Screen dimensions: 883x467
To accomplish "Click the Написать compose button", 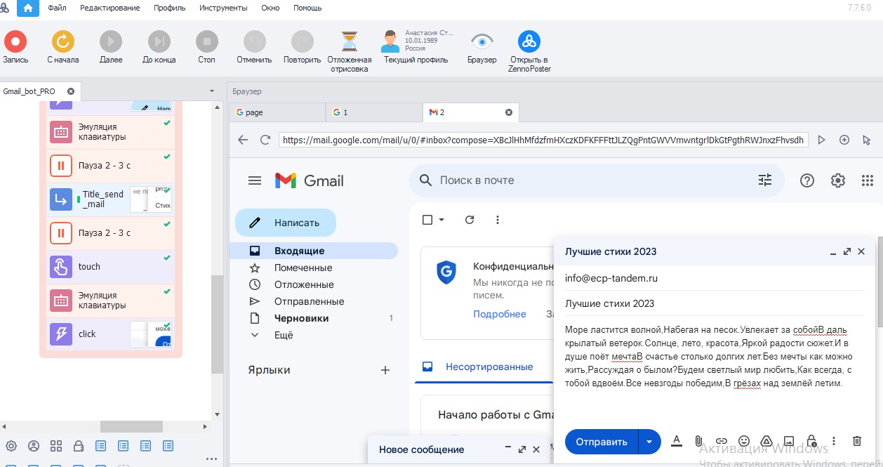I will pos(286,223).
